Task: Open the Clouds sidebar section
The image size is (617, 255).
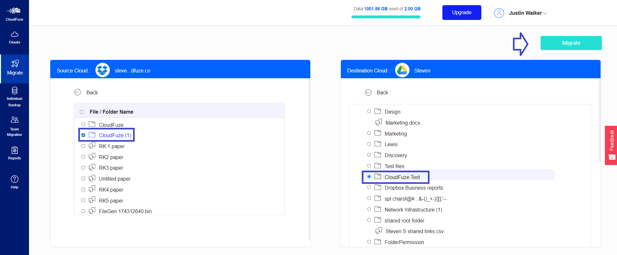Action: click(x=14, y=38)
